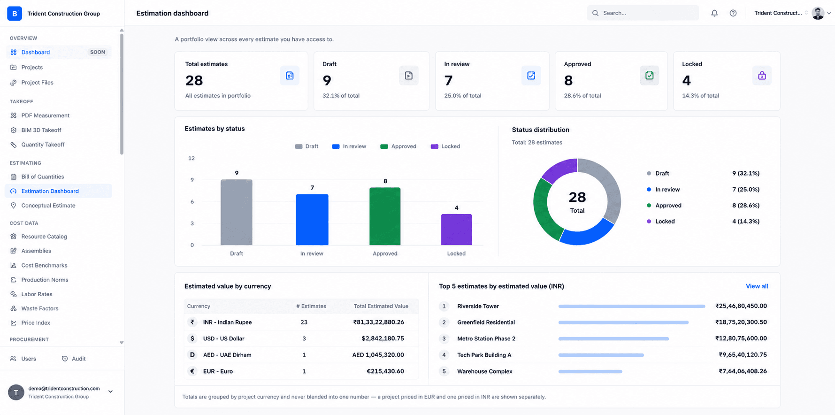This screenshot has height=415, width=835.
Task: Click the Quantity Takeoff ruler icon
Action: click(14, 145)
